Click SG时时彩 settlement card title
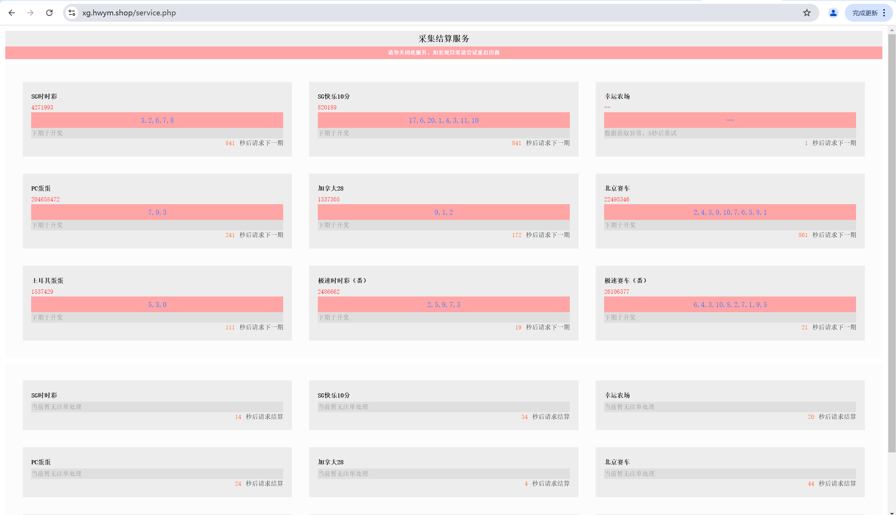896x515 pixels. (x=44, y=395)
